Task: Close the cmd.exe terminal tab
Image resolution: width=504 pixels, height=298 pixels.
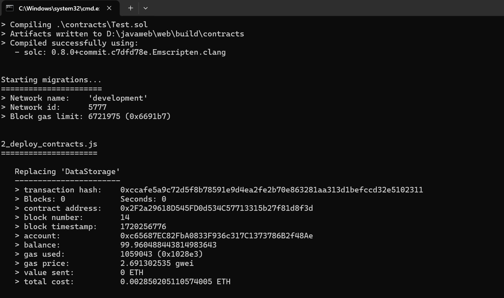Action: point(109,8)
